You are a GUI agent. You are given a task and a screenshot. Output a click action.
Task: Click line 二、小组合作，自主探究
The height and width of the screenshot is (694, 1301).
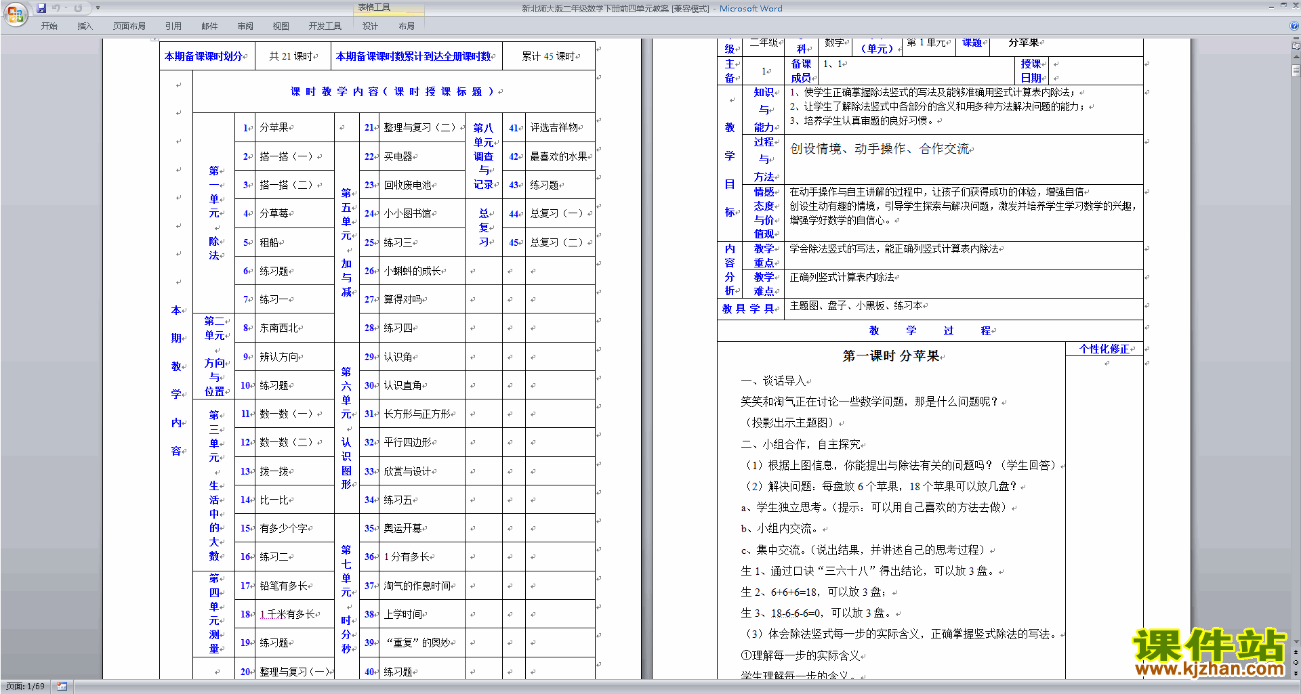point(801,444)
